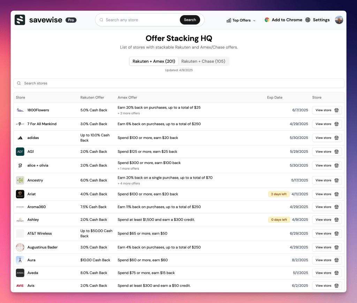This screenshot has height=303, width=357.
Task: Click the bar chart icon next to Top Offers
Action: (x=228, y=20)
